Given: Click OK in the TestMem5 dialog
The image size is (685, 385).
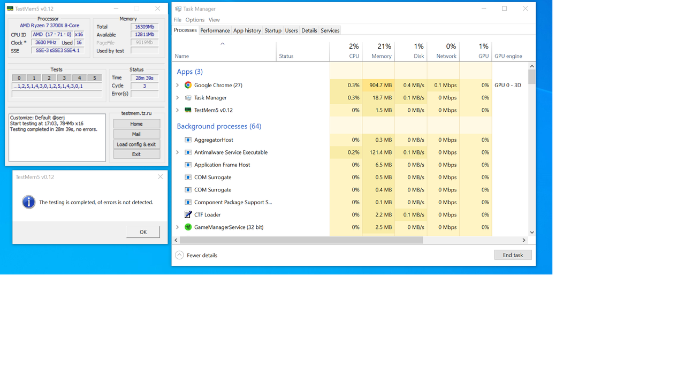Looking at the screenshot, I should click(143, 232).
